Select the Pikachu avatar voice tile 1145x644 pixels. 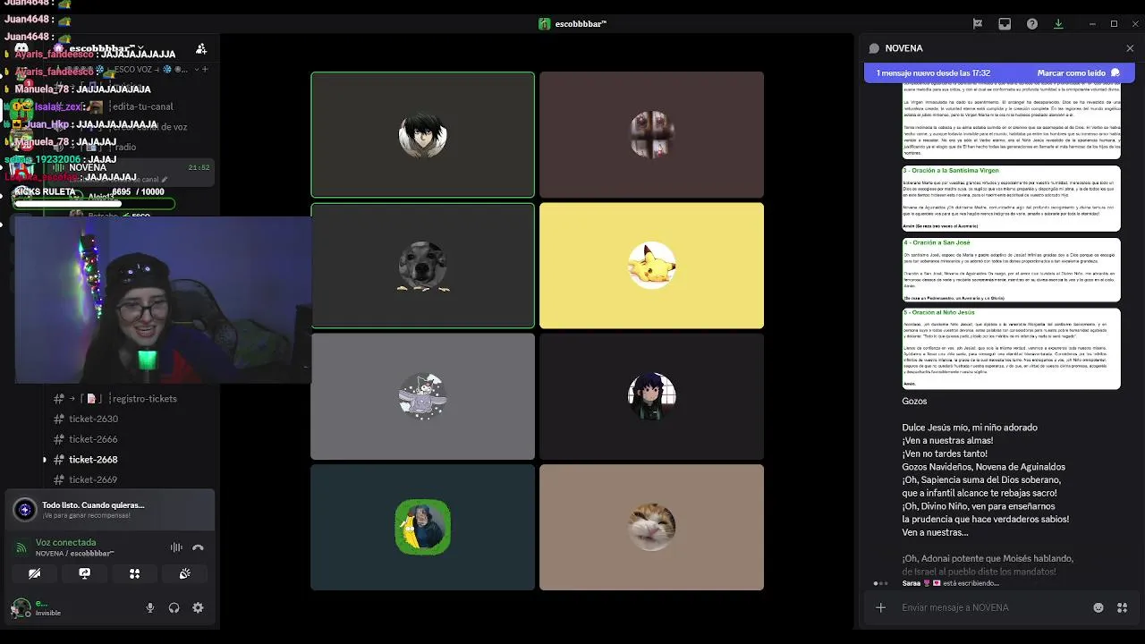click(x=651, y=266)
